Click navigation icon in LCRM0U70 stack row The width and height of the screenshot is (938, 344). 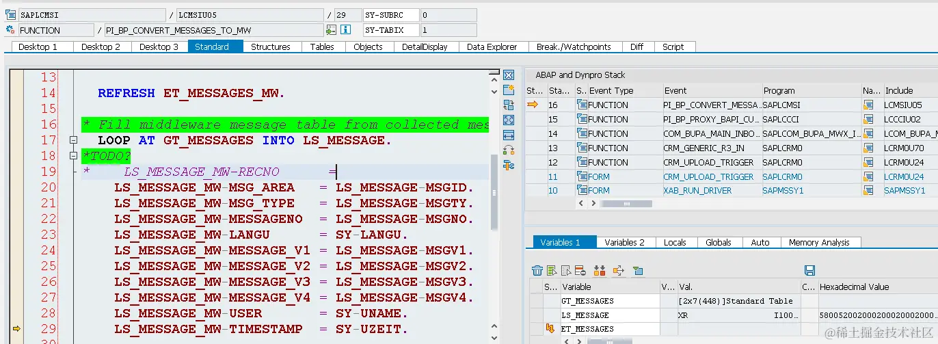coord(868,148)
